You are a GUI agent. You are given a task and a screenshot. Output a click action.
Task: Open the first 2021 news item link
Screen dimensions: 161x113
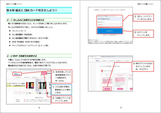click(x=38, y=100)
